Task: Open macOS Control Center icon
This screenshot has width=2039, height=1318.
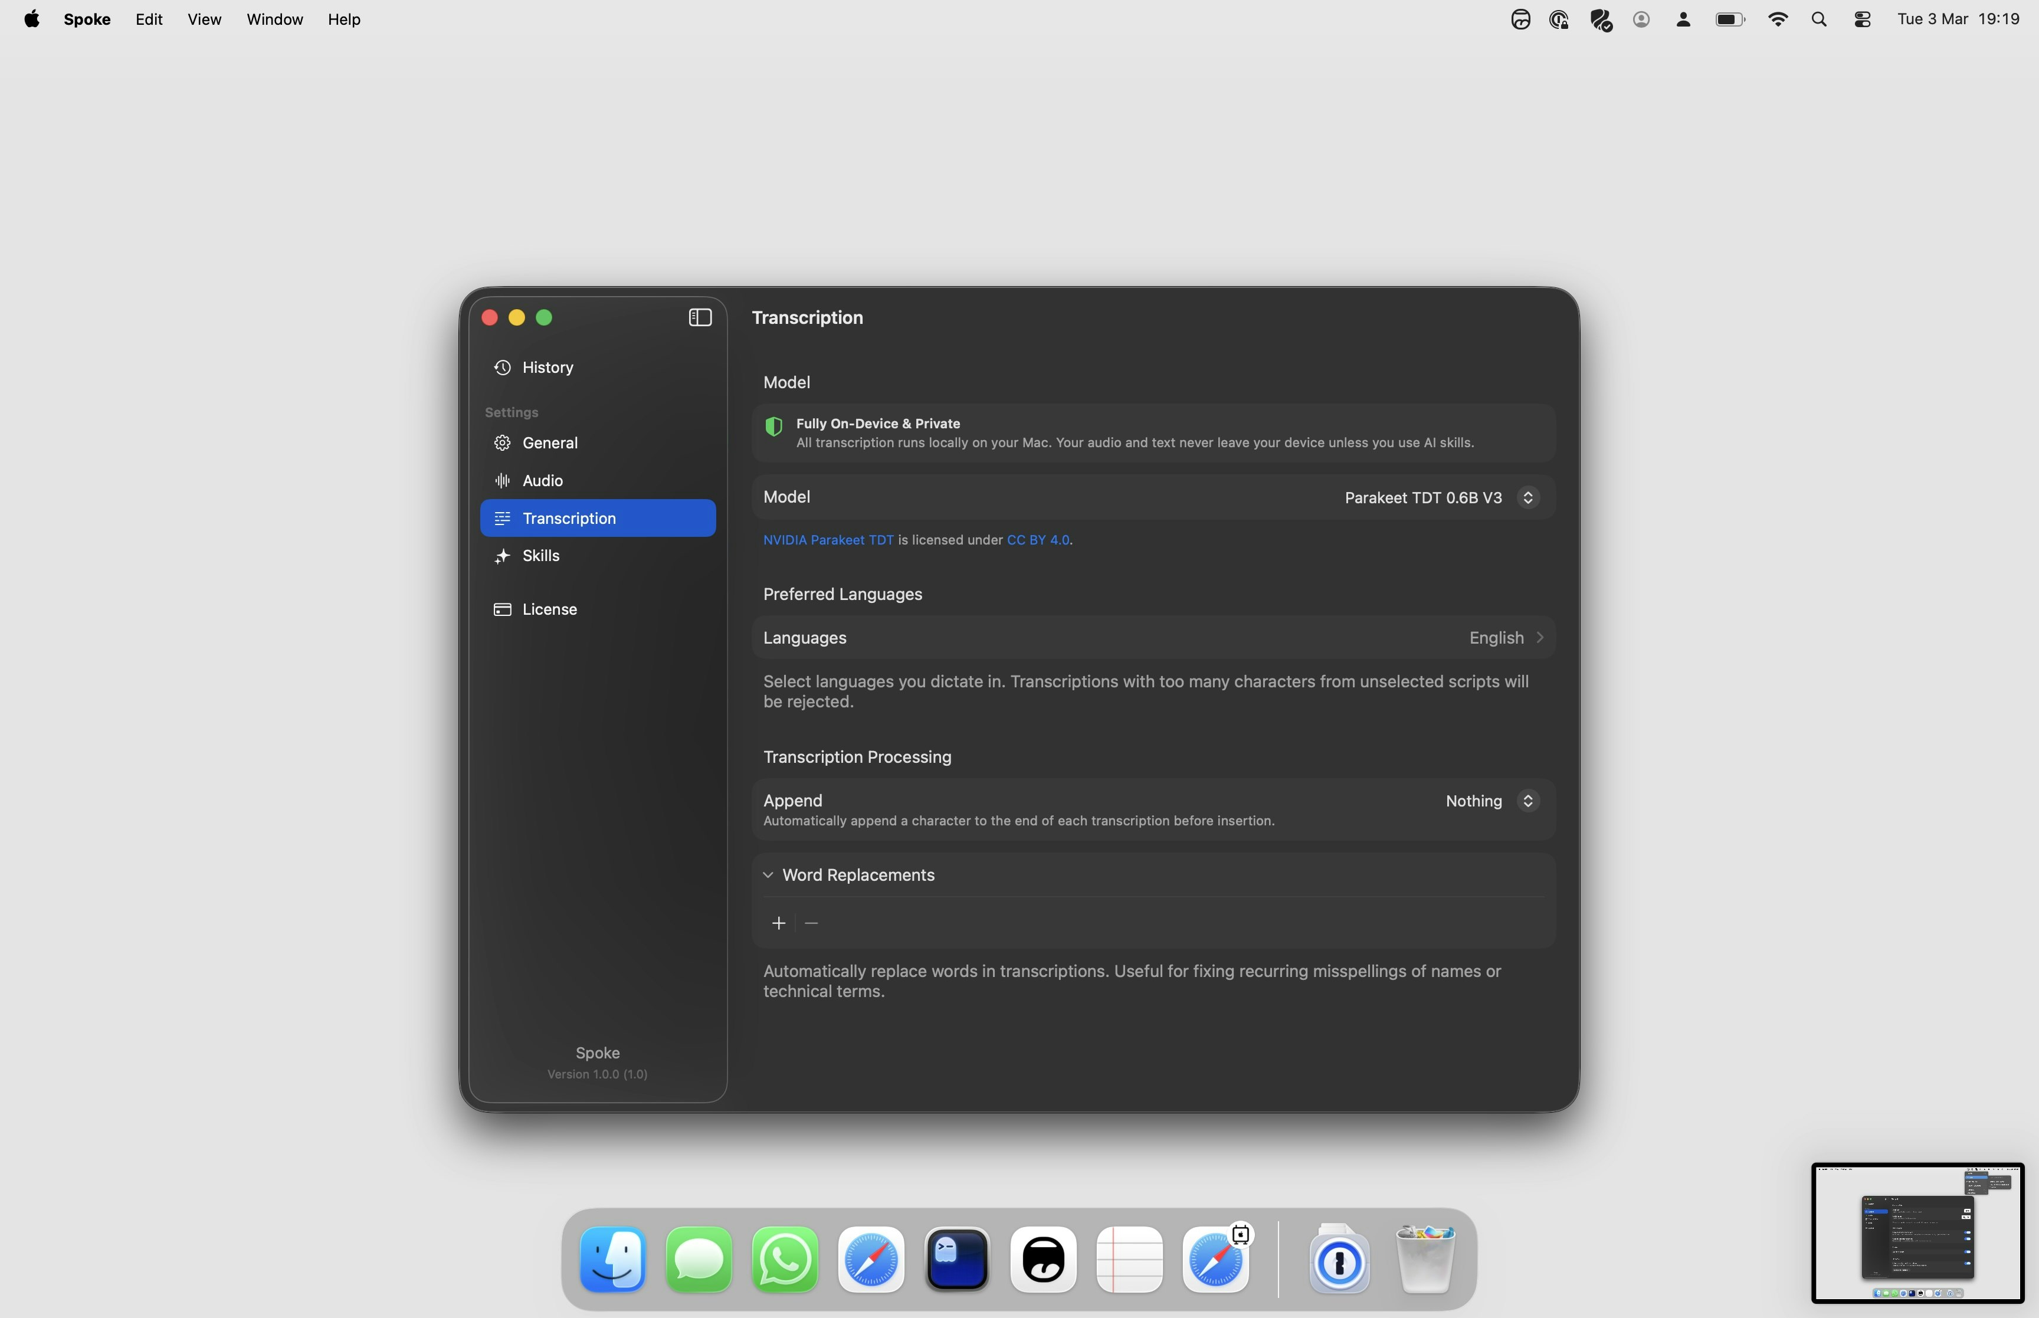Action: 1862,19
